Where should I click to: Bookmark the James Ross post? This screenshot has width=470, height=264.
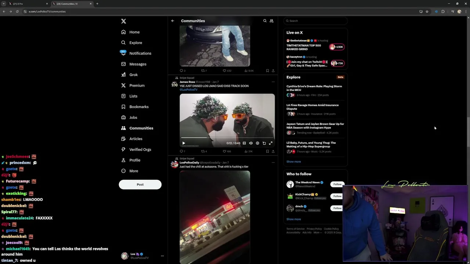(267, 151)
